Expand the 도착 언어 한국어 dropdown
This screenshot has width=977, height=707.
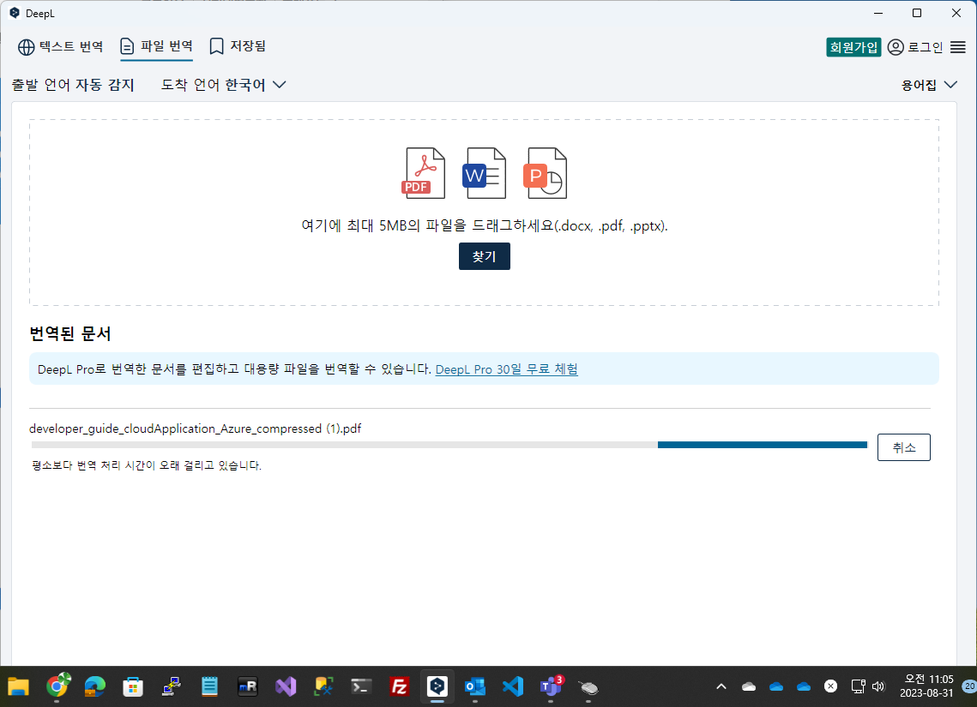pos(224,85)
